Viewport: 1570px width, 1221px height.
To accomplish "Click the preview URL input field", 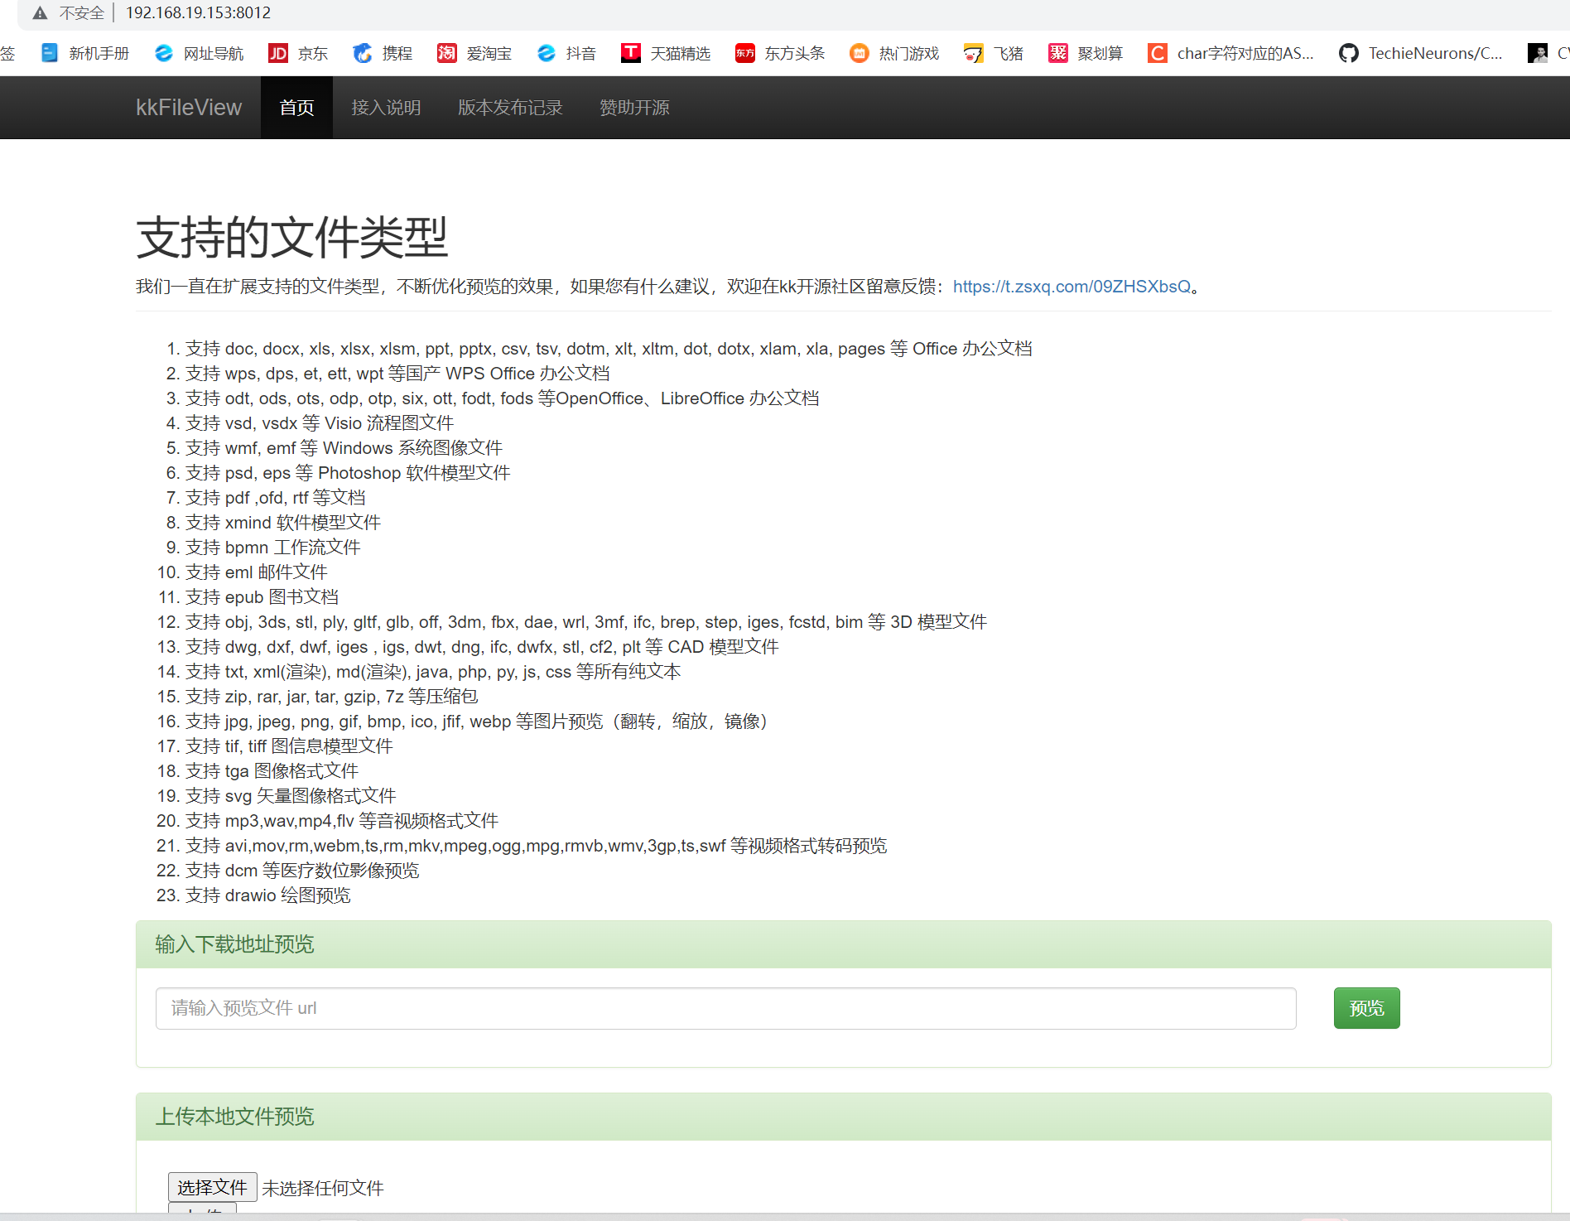I will 725,1008.
